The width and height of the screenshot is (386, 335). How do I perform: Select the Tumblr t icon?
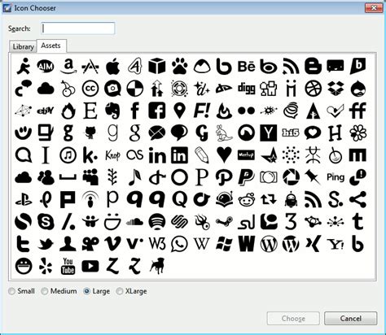pos(357,222)
